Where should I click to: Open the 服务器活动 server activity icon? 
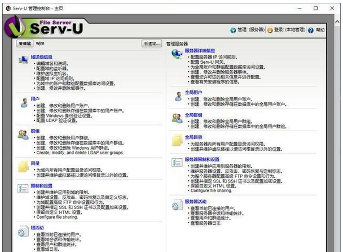pyautogui.click(x=176, y=204)
